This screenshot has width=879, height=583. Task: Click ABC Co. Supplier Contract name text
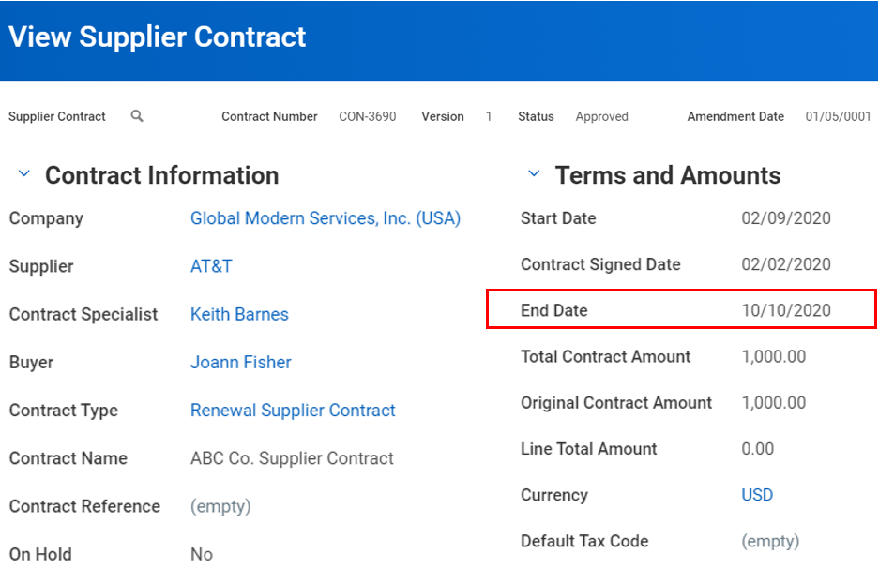tap(292, 458)
